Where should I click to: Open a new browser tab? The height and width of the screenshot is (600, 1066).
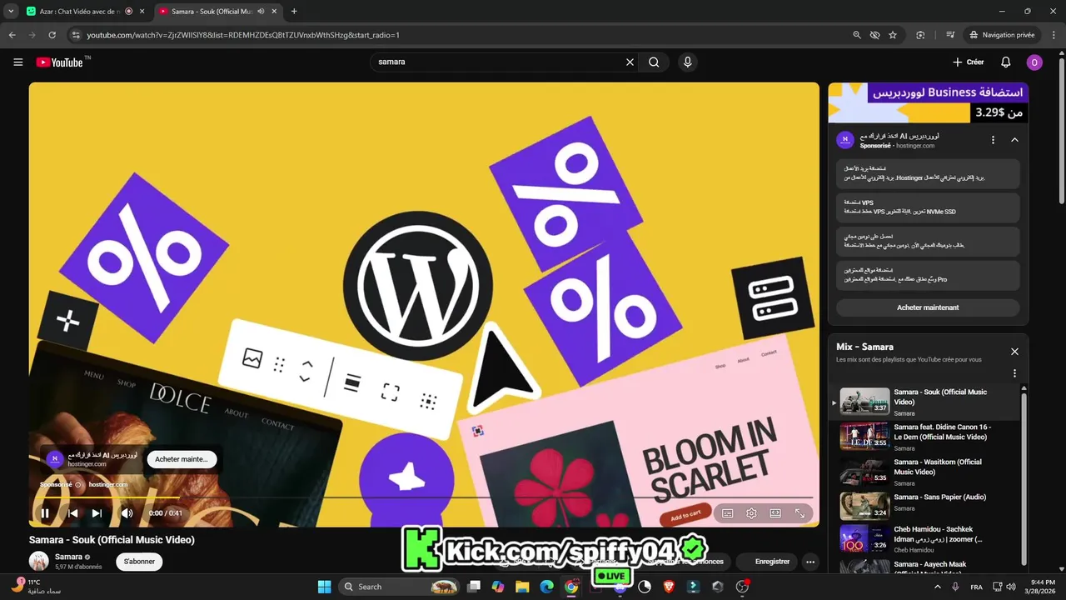point(294,12)
